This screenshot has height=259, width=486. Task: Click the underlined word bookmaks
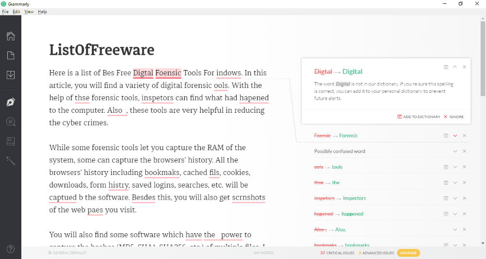162,173
